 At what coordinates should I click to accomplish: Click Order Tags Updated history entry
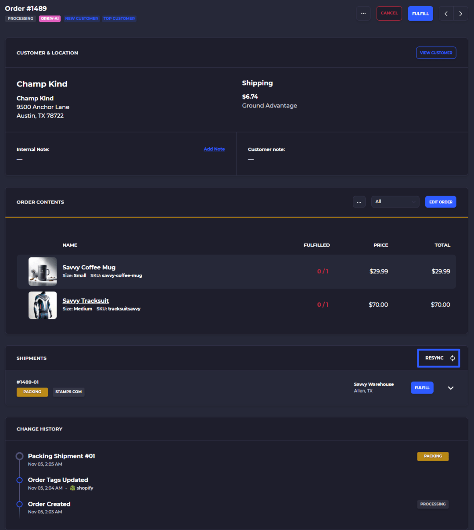(58, 480)
